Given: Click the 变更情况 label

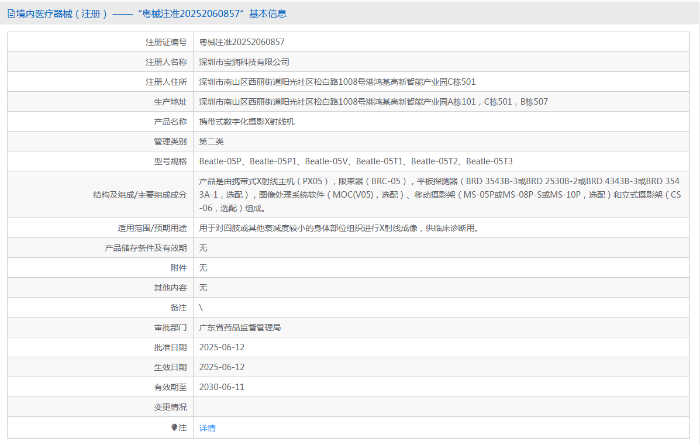Looking at the screenshot, I should [171, 407].
